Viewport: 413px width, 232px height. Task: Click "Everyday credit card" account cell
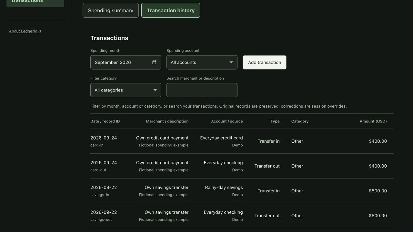click(221, 138)
